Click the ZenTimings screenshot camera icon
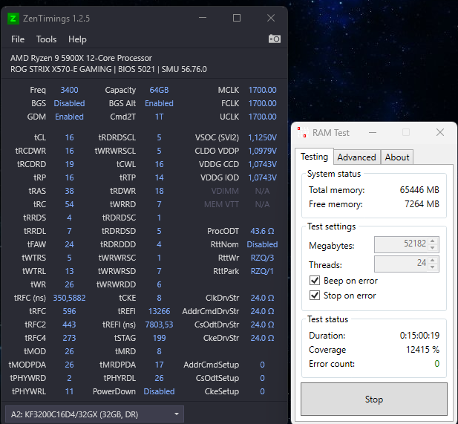 [x=274, y=39]
